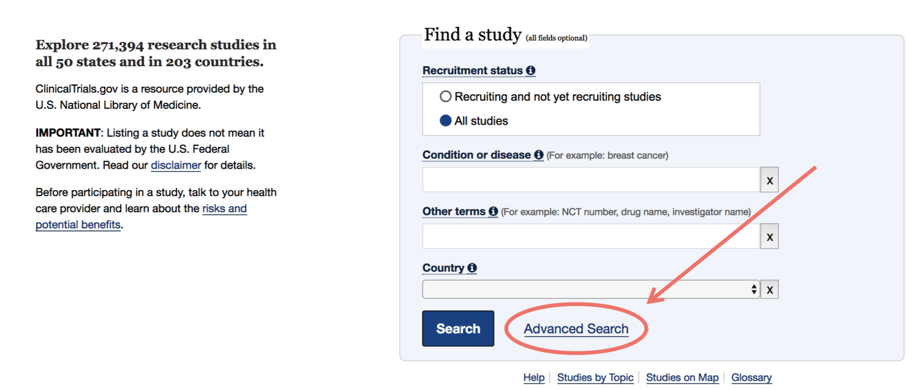919x390 pixels.
Task: Clear the Country selection with X
Action: (770, 289)
